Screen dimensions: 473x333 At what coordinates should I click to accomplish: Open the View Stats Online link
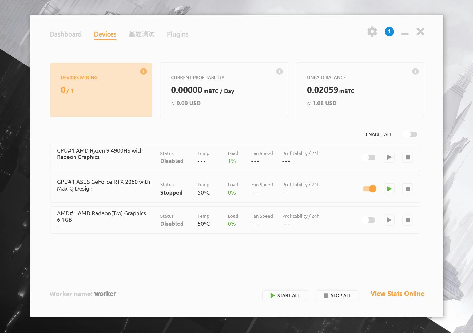(x=397, y=294)
